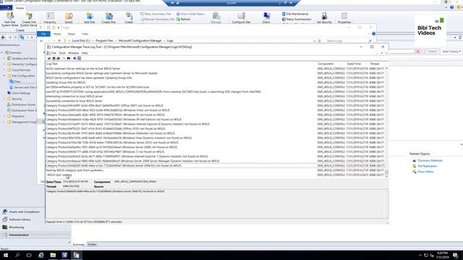Expand Migration tree node
463x260 pixels.
(x=4, y=116)
